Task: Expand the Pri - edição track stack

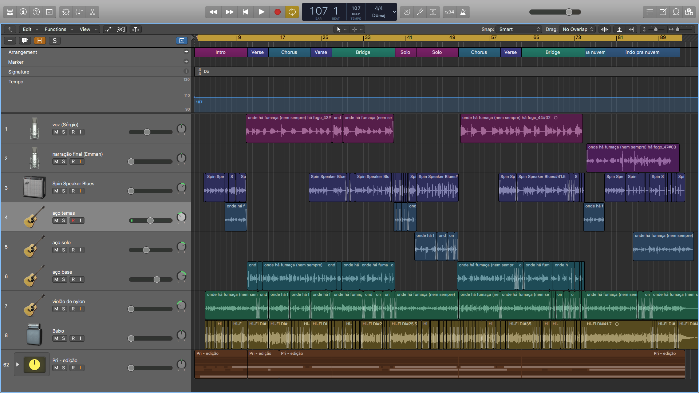Action: pyautogui.click(x=17, y=364)
